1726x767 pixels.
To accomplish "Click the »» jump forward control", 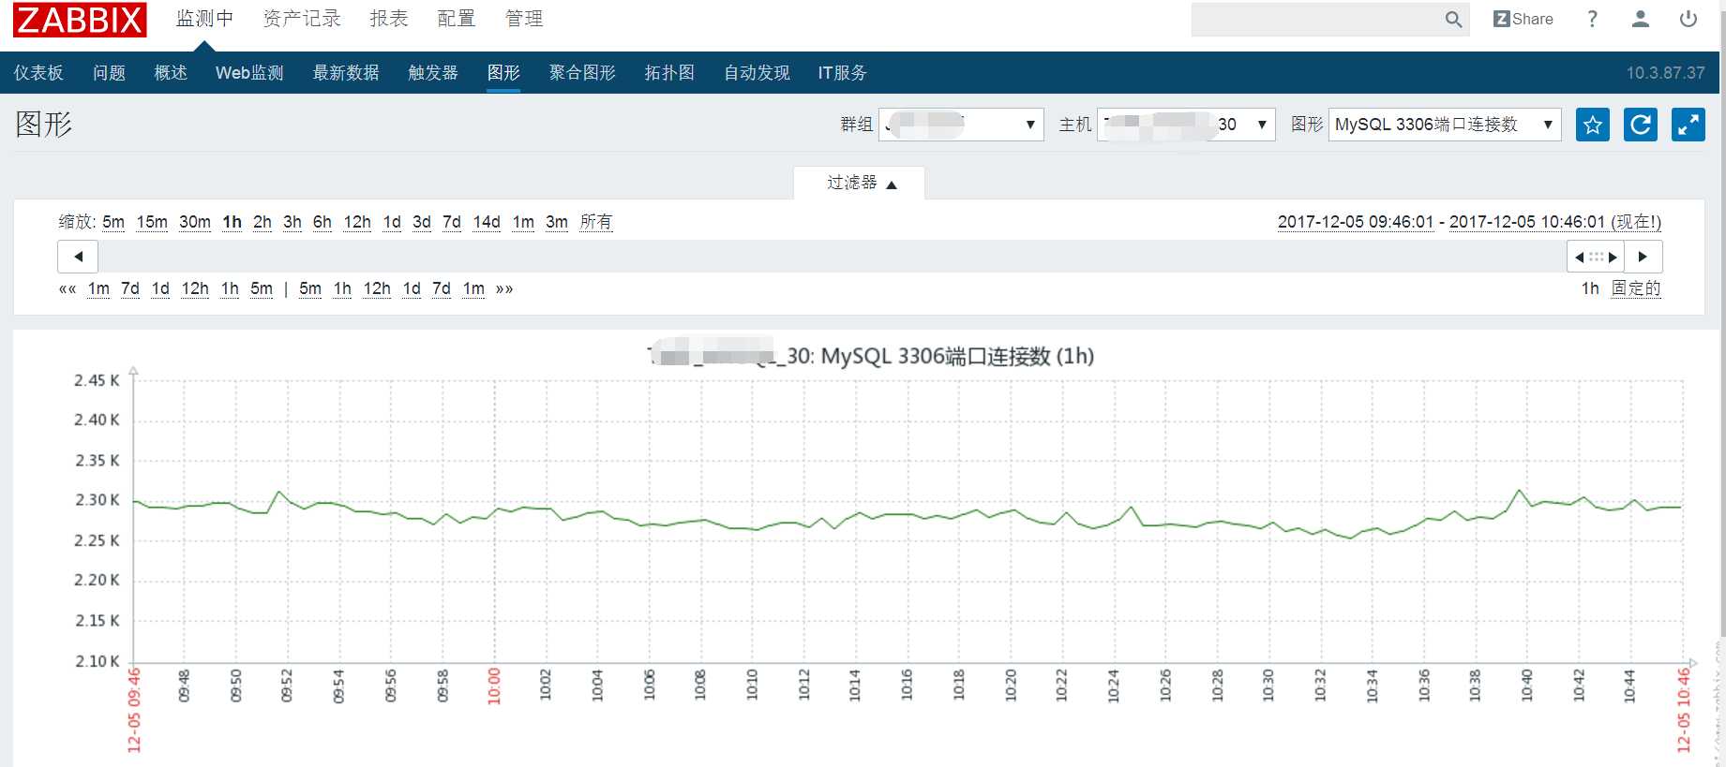I will [504, 288].
